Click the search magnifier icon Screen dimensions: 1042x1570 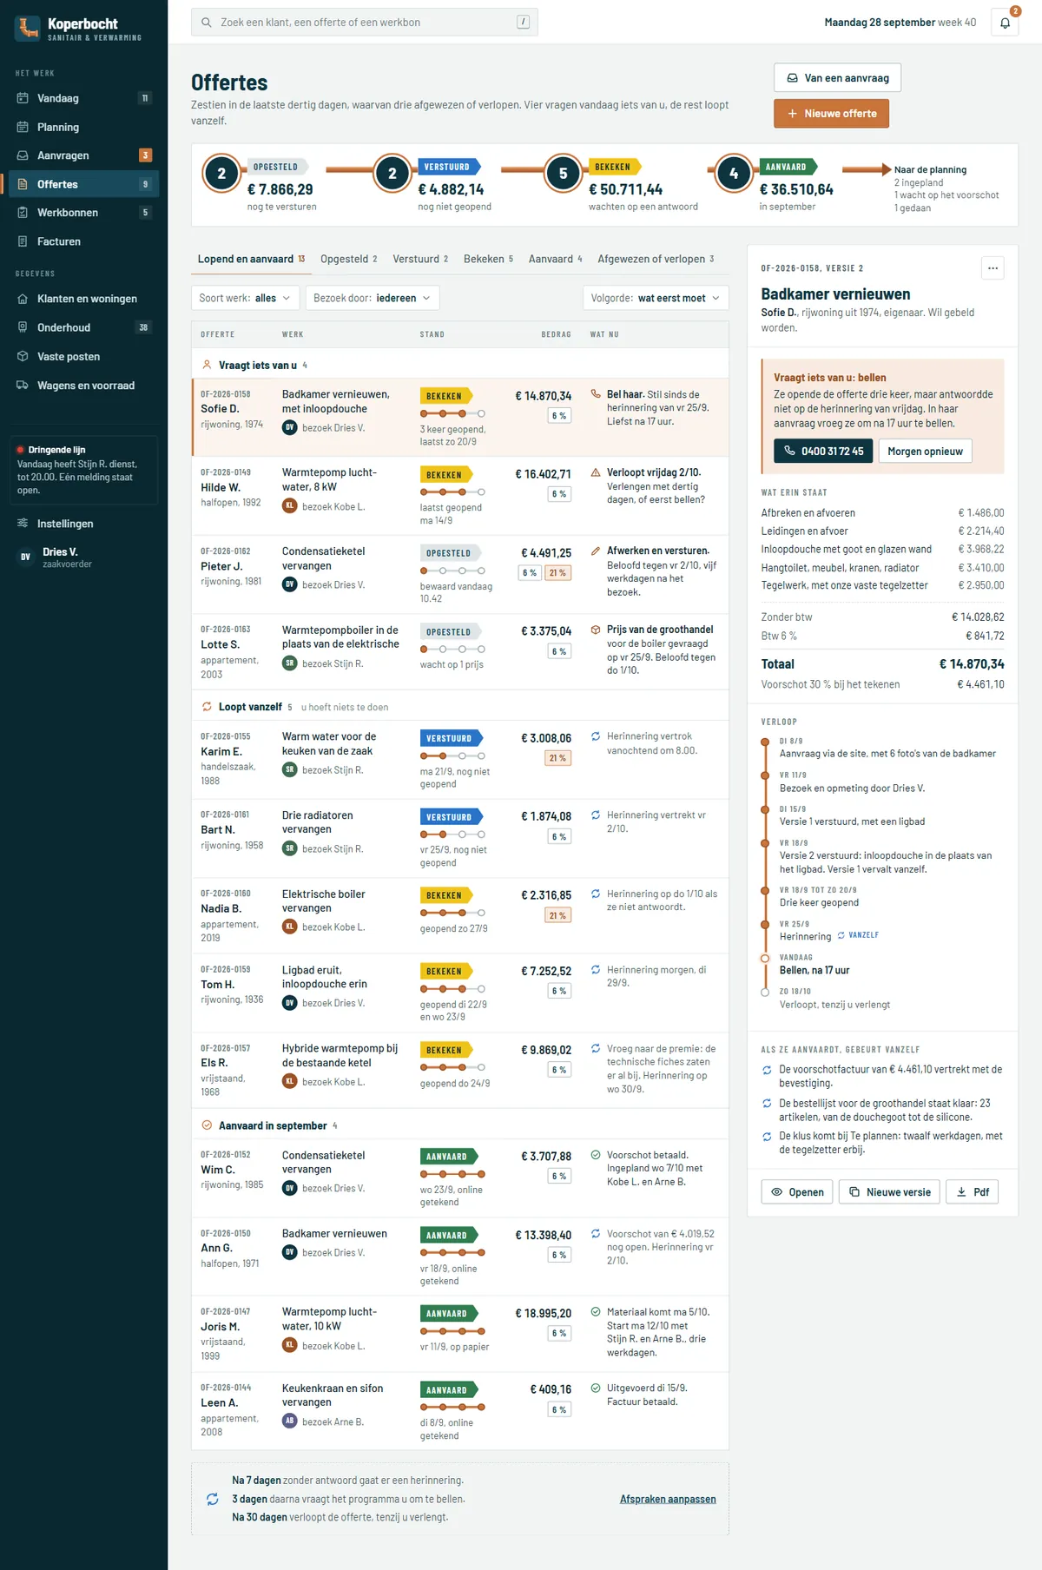tap(207, 23)
